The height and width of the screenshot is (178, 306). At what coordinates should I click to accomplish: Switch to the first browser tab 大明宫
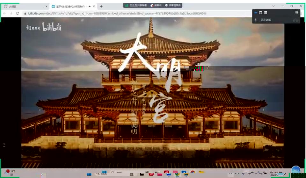tap(25, 6)
